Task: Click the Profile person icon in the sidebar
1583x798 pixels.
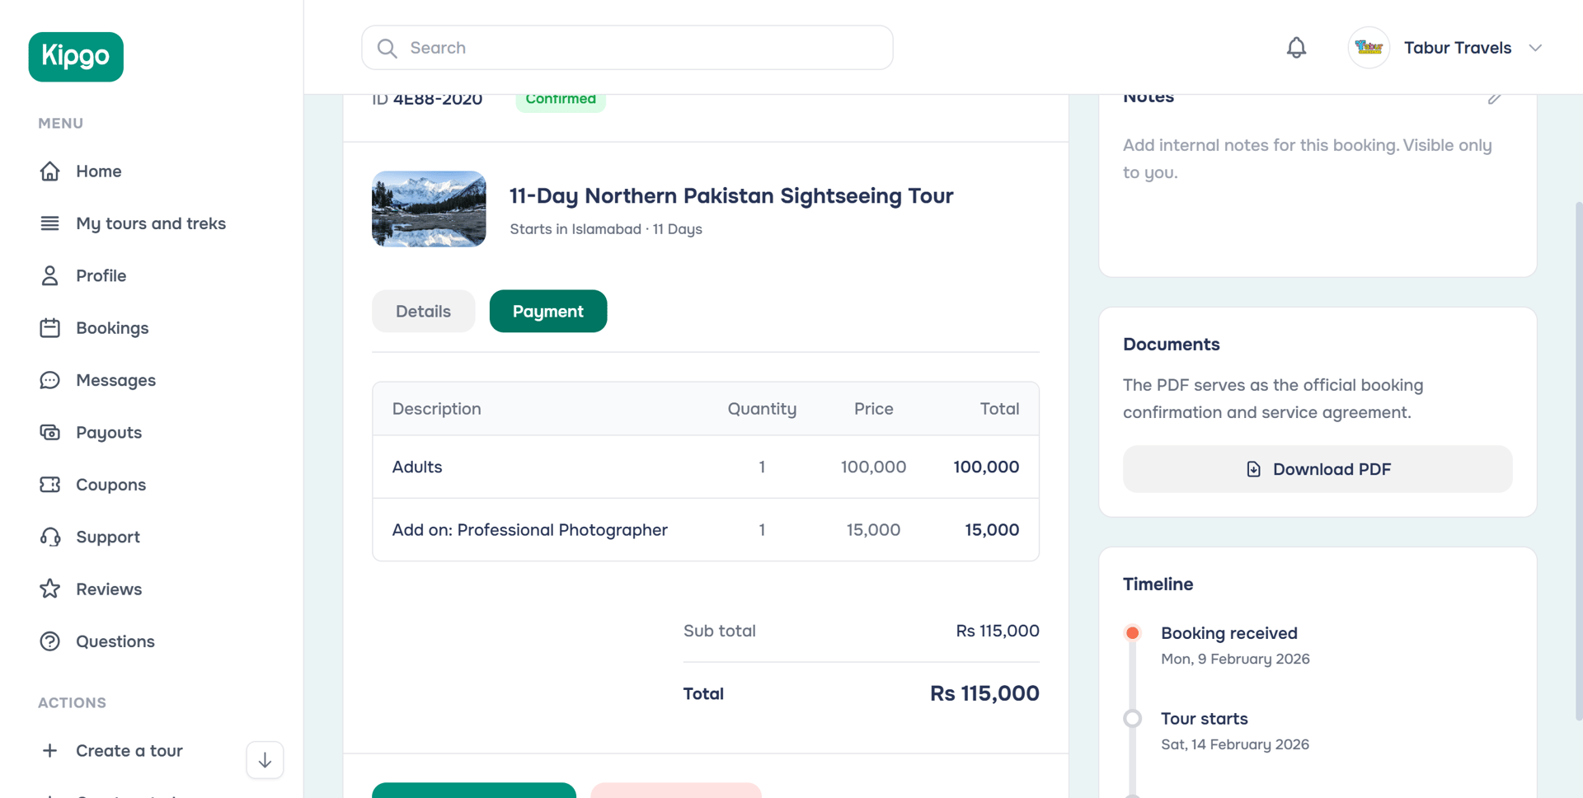Action: 50,275
